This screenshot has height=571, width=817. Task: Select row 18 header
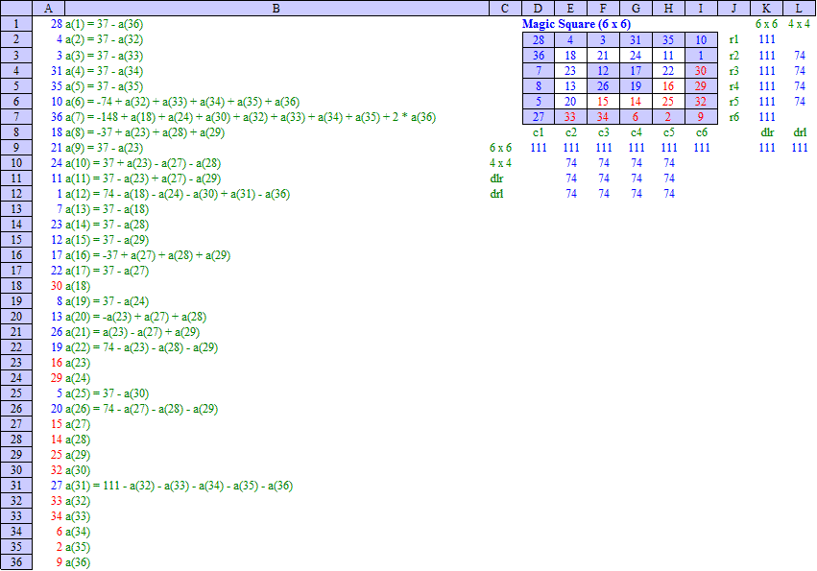click(x=16, y=286)
